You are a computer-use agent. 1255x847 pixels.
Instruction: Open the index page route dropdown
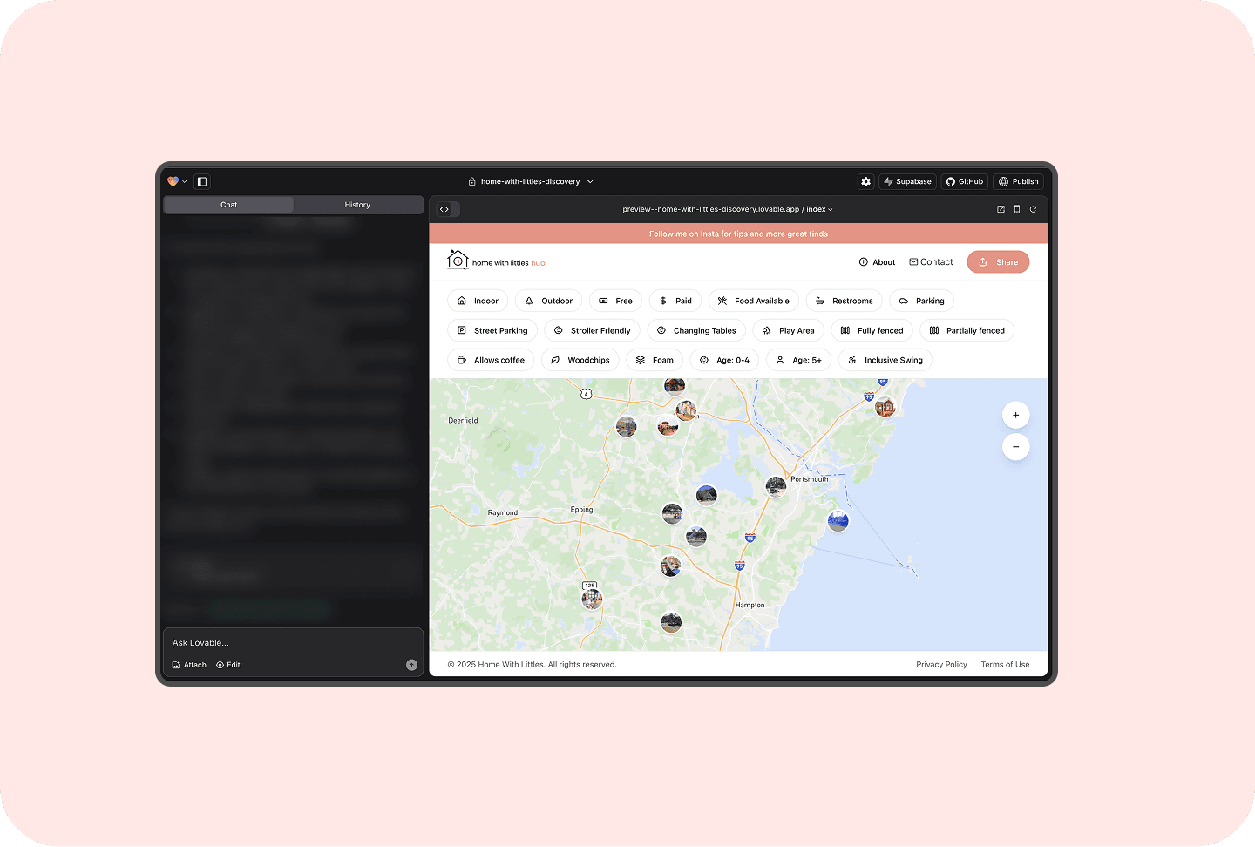coord(819,209)
